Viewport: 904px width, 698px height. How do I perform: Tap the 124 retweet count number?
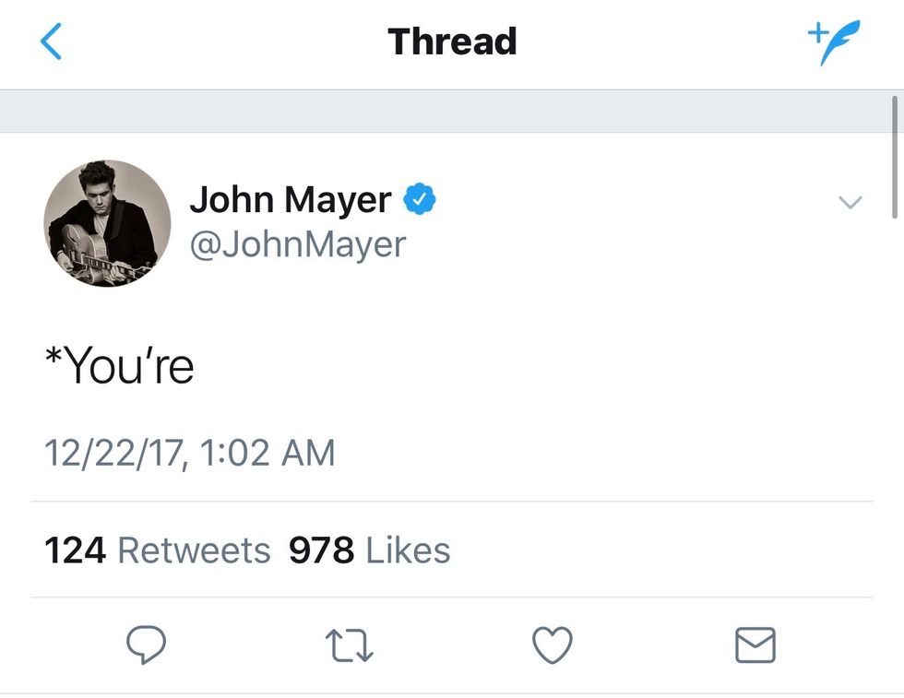[76, 550]
